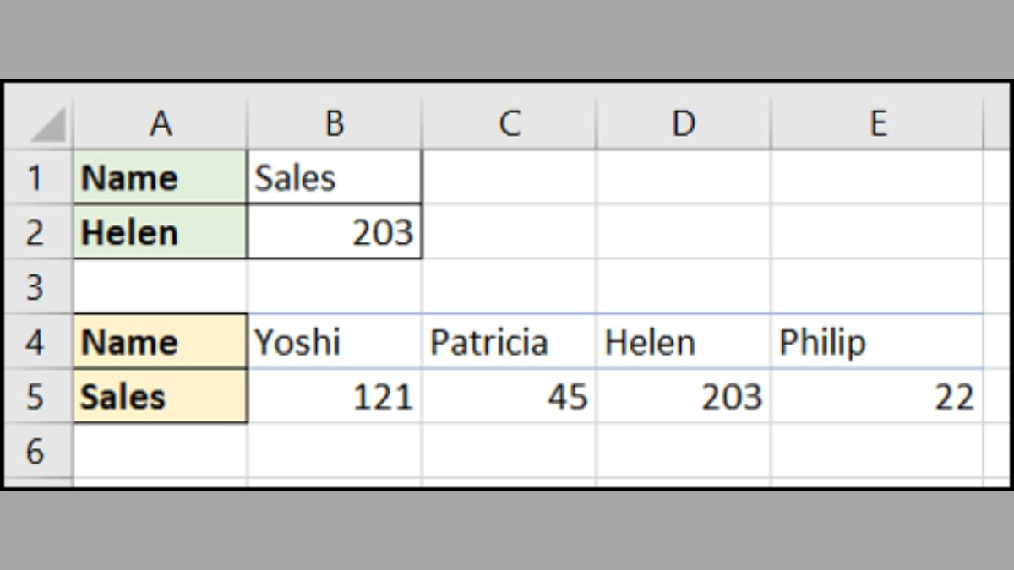The image size is (1014, 570).
Task: Select the cell showing Helen in column A
Action: point(161,232)
